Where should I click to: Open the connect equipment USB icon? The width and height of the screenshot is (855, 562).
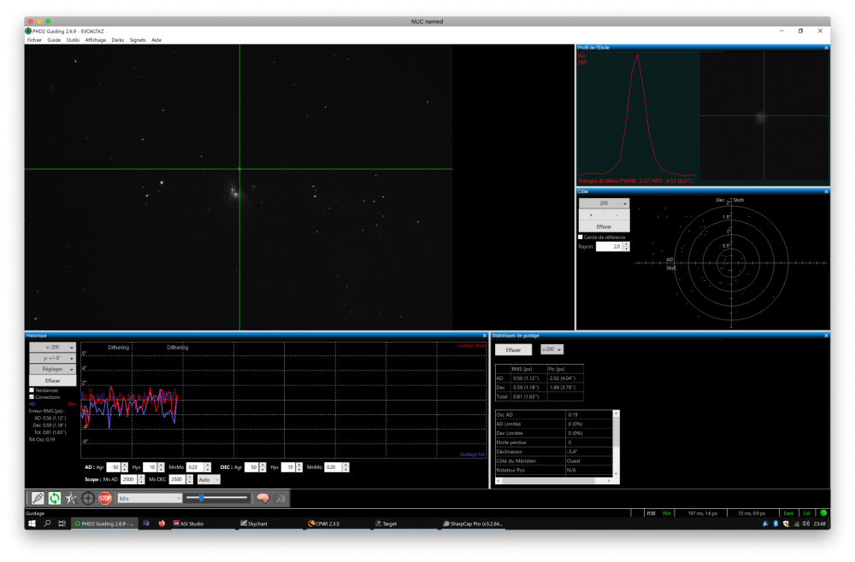pyautogui.click(x=38, y=498)
